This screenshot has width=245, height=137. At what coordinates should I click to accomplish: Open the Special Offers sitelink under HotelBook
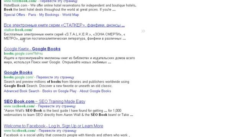(15, 15)
